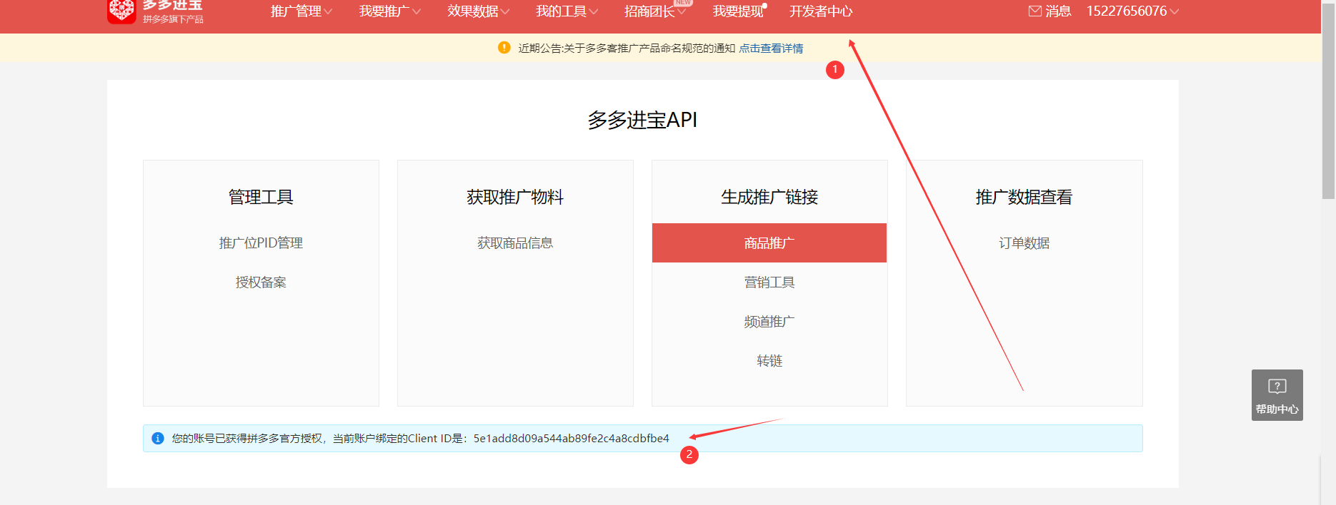Open the 消息 envelope icon
Viewport: 1336px width, 505px height.
point(1035,11)
